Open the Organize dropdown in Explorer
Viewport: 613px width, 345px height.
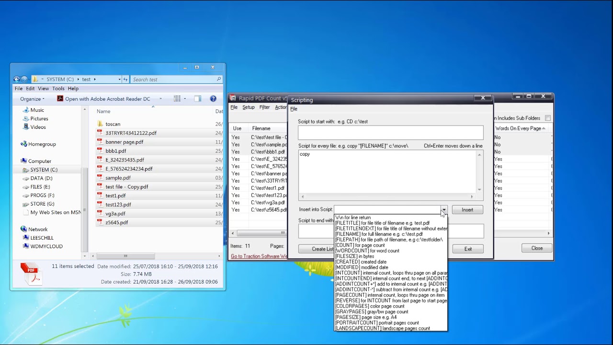(32, 99)
